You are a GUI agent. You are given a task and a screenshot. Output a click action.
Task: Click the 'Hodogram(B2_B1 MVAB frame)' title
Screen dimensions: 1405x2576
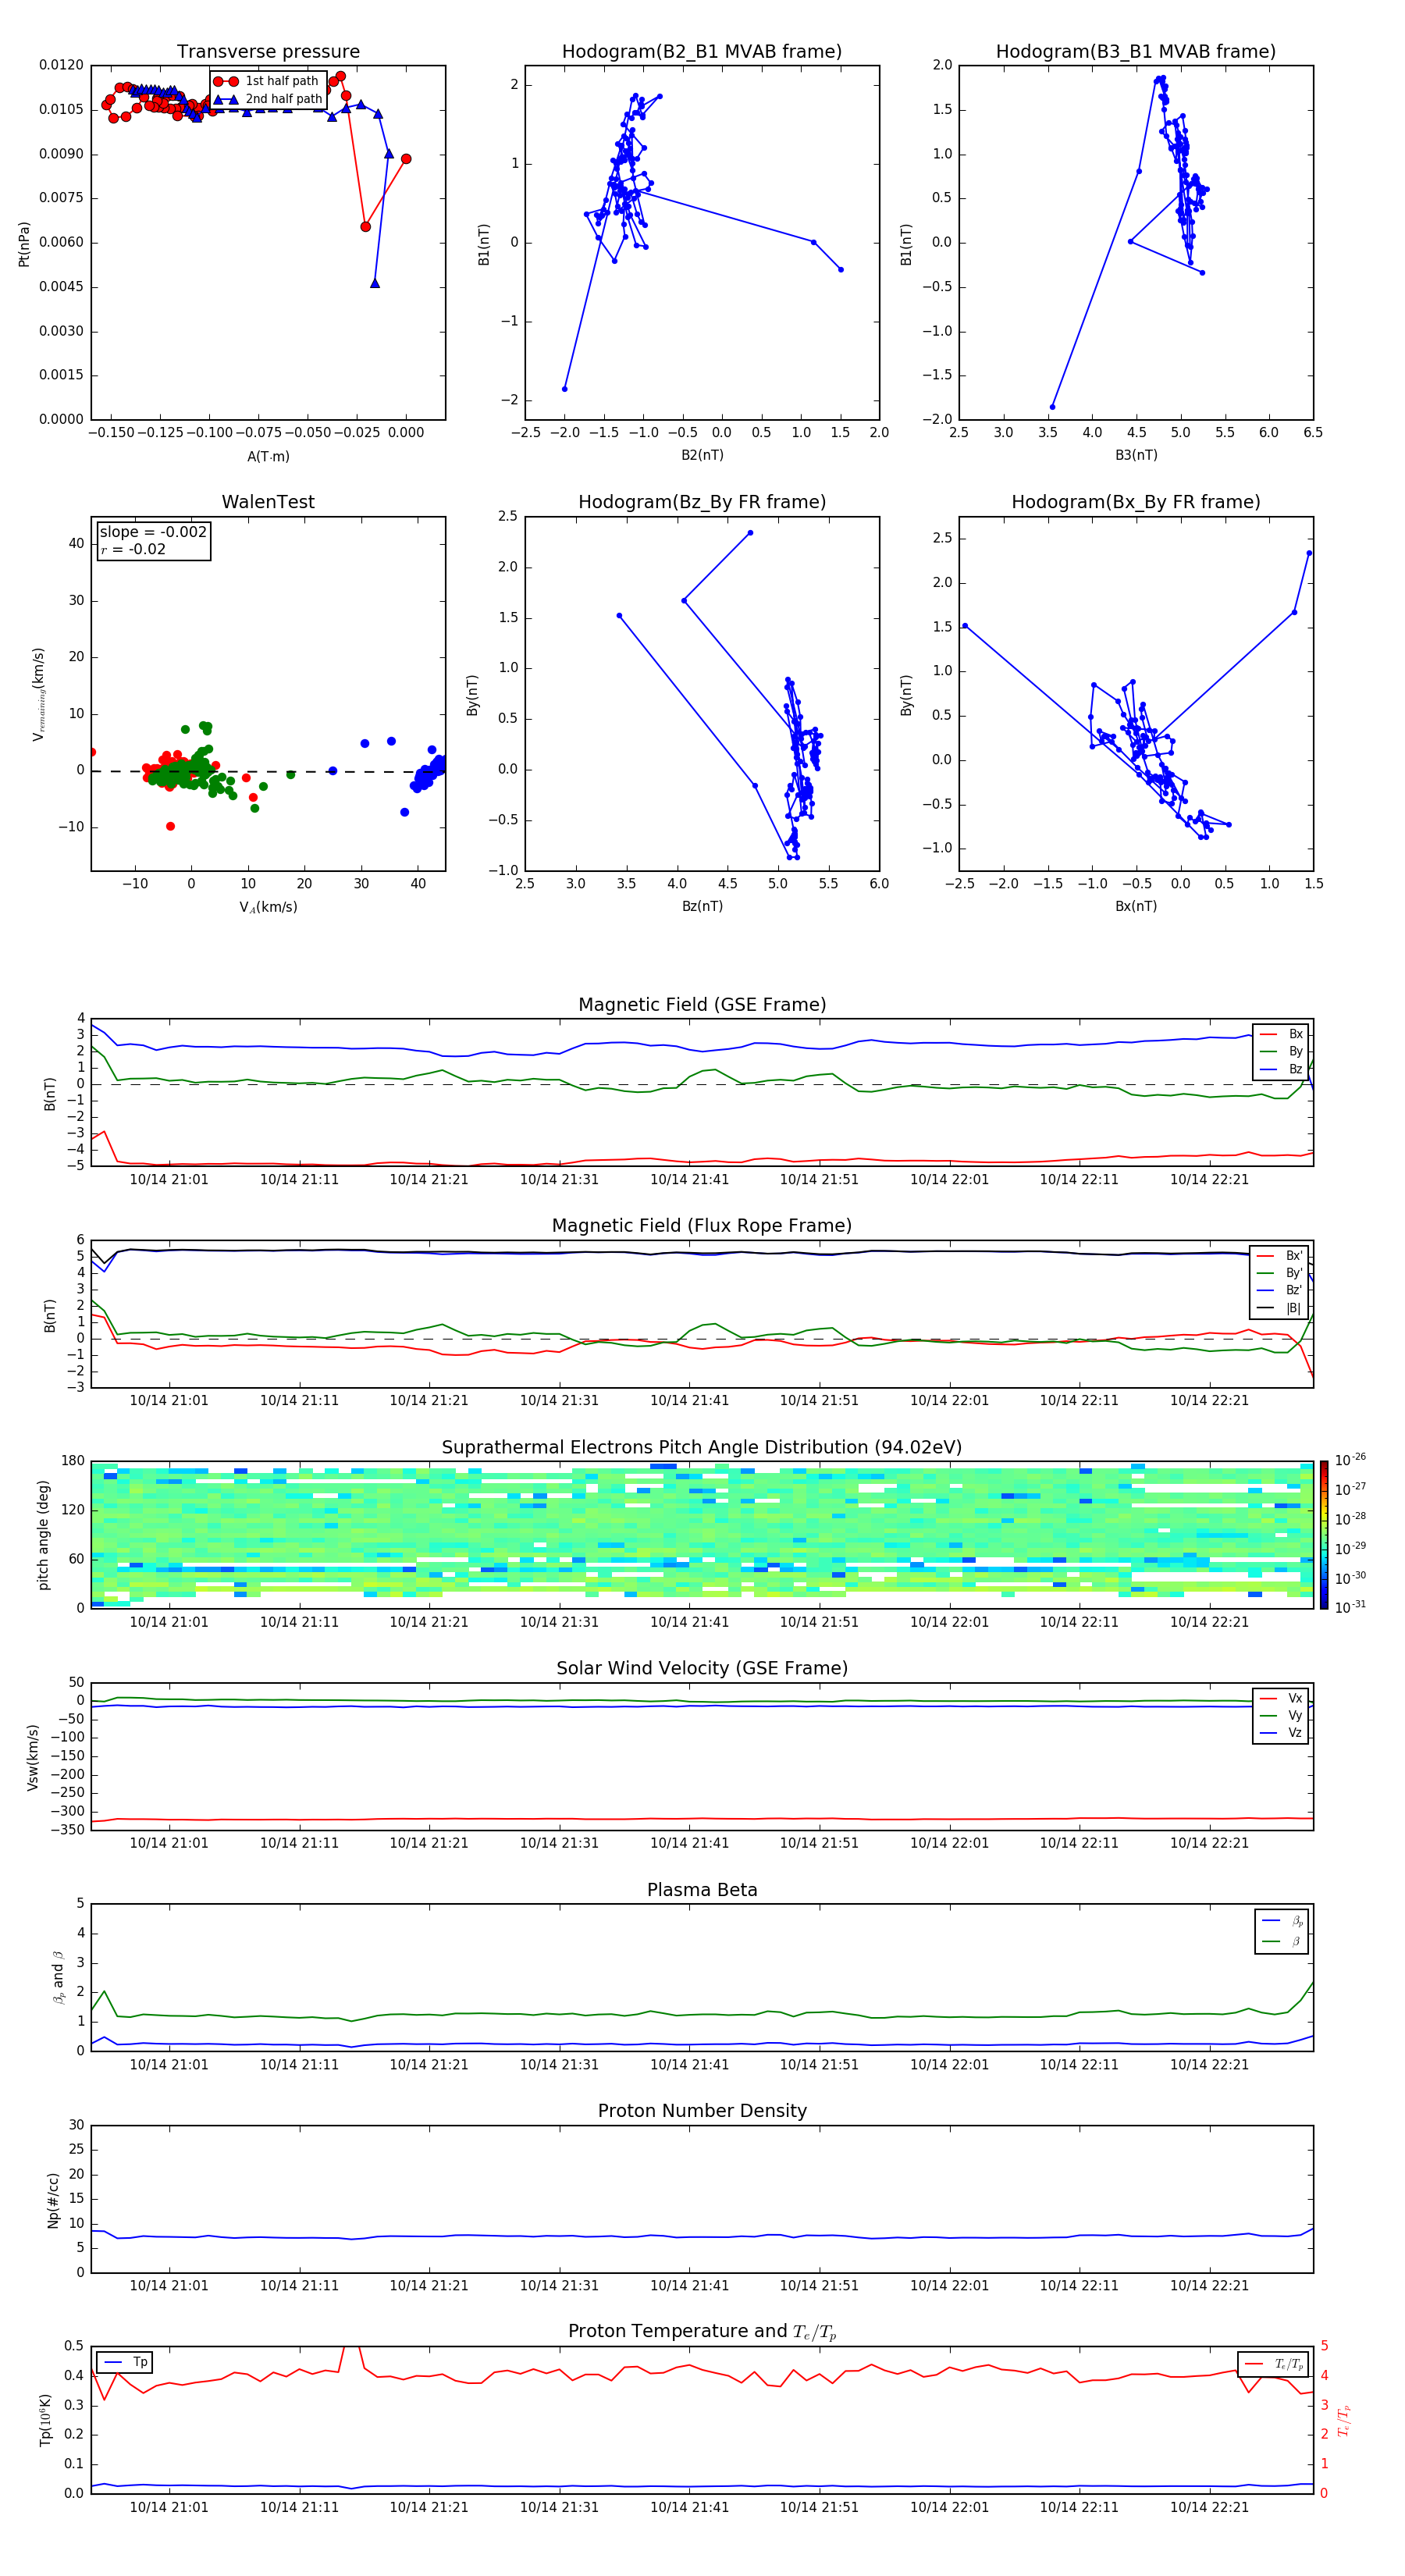point(702,52)
